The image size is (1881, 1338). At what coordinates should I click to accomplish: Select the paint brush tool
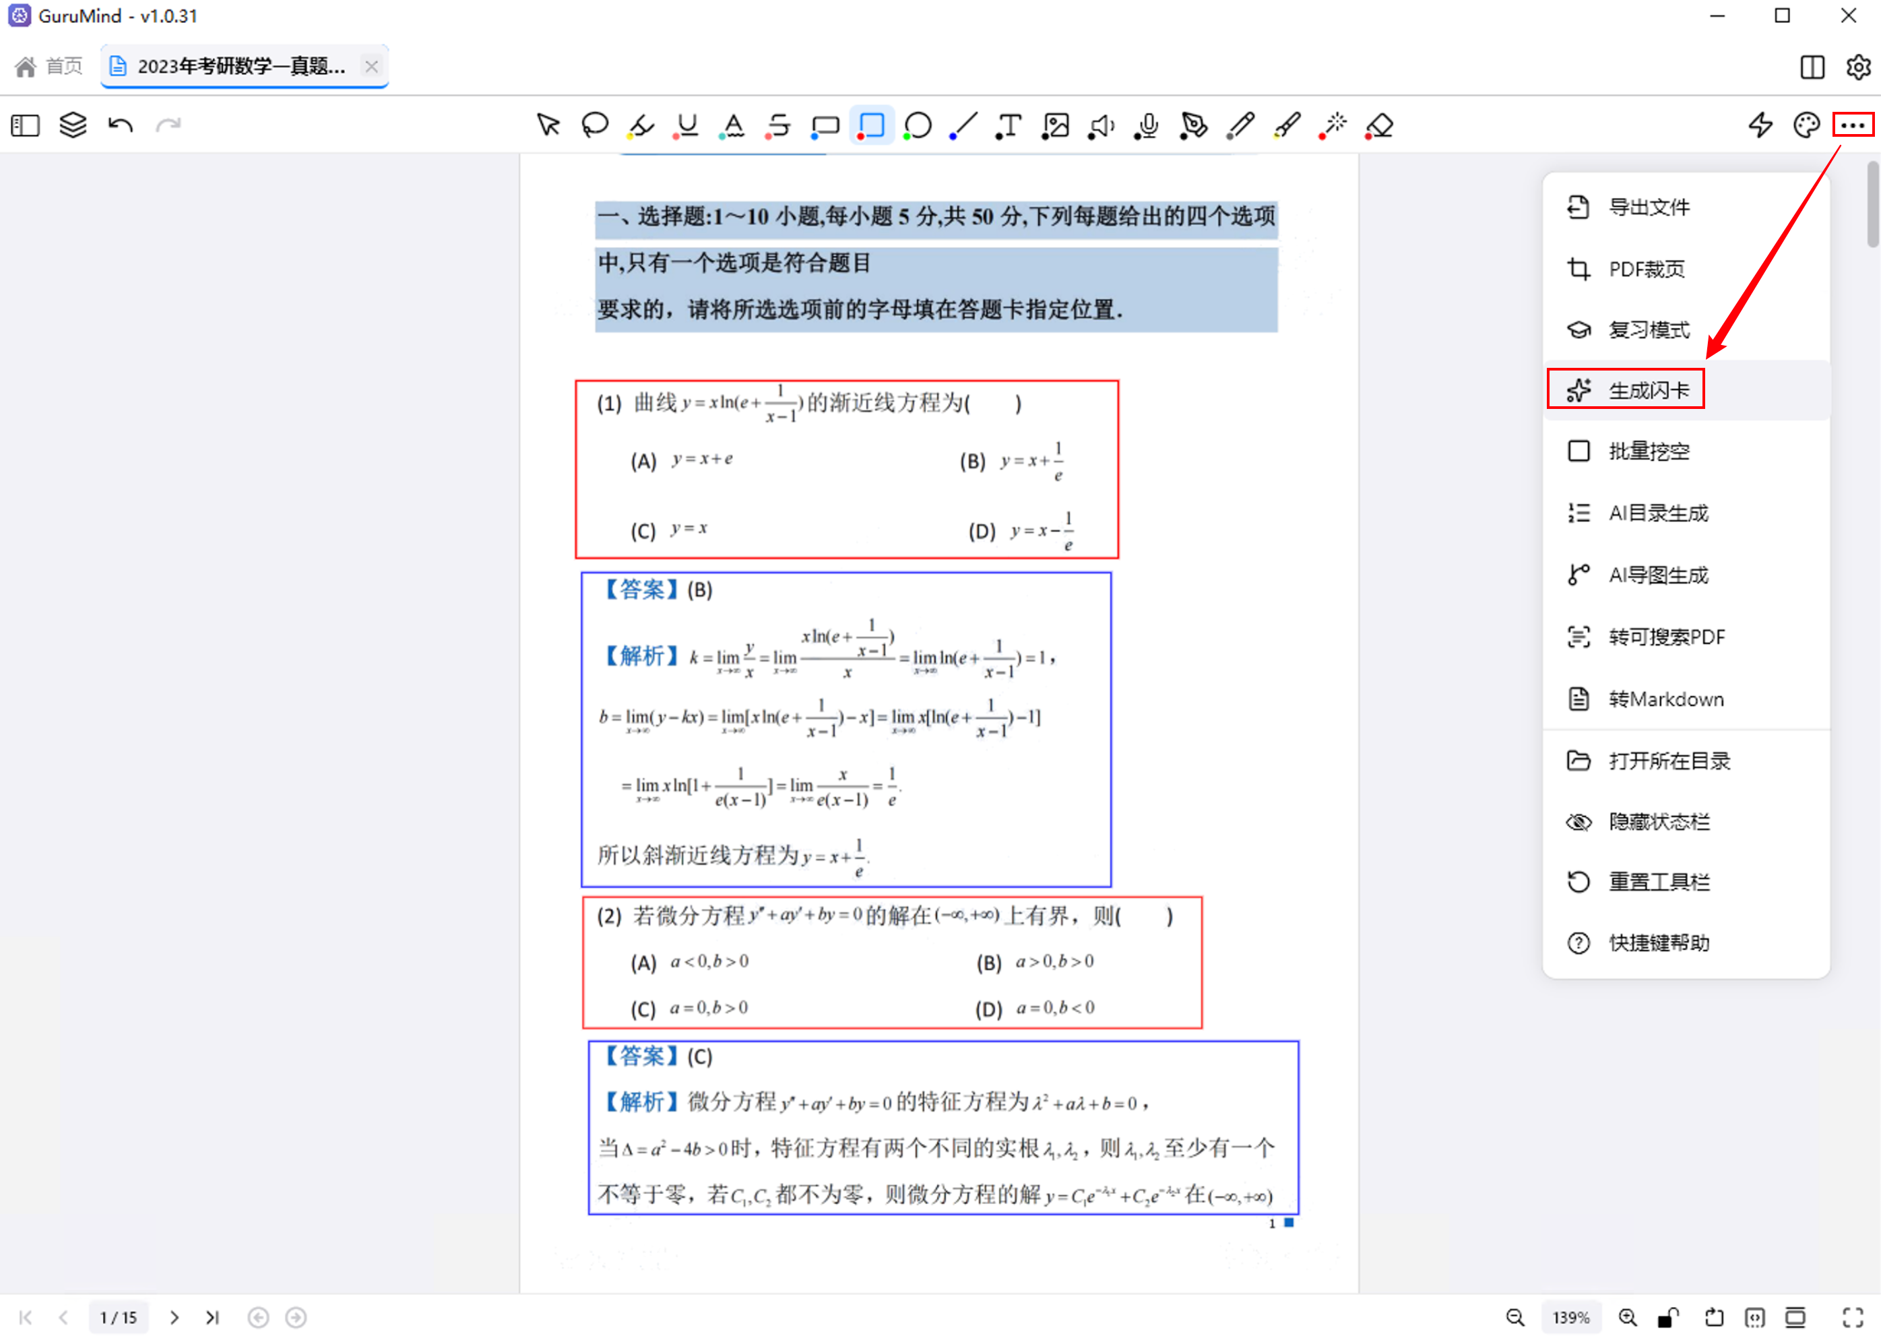point(1286,125)
